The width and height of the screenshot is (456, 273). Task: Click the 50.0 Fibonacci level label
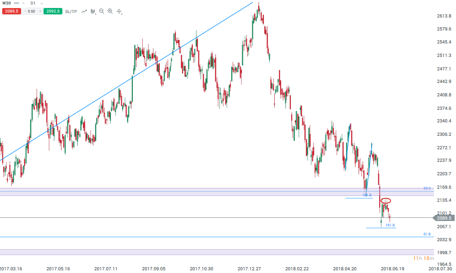pos(427,188)
